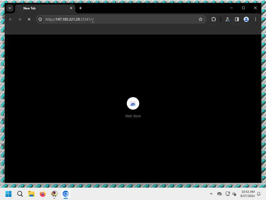Open OneDrive cloud tray icon
This screenshot has height=200, width=266.
pos(219,194)
